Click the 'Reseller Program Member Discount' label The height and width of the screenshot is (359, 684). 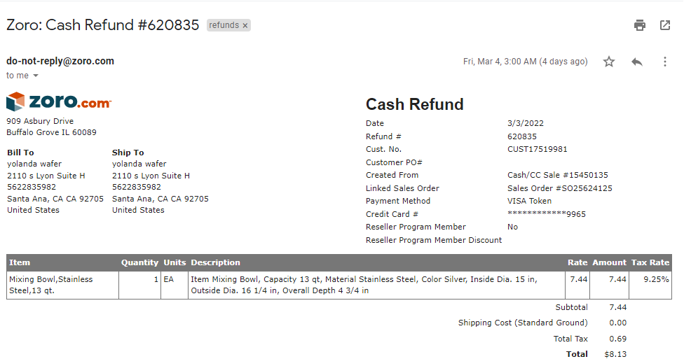pyautogui.click(x=434, y=240)
